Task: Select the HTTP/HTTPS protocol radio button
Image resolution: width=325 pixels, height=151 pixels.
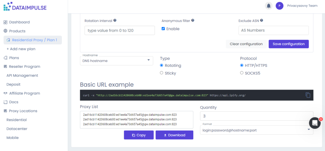Action: point(242,66)
